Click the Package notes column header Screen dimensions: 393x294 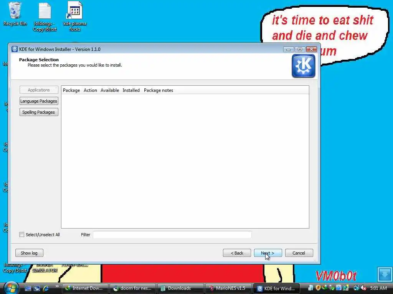(x=159, y=90)
